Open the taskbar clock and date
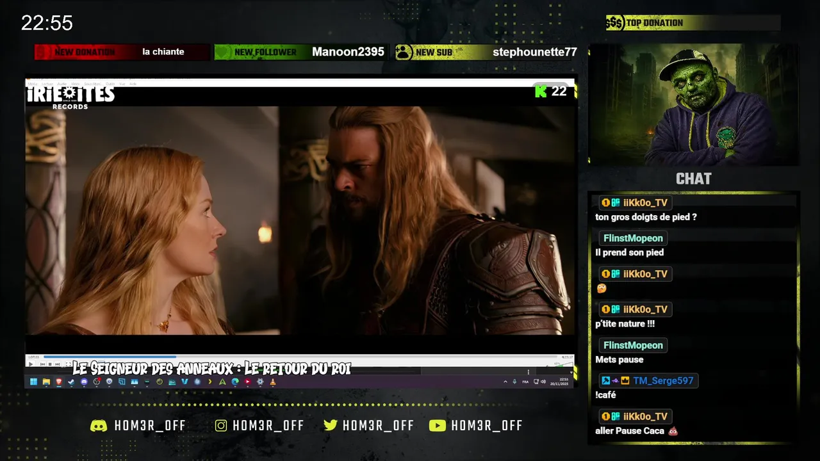The width and height of the screenshot is (820, 461). 559,382
